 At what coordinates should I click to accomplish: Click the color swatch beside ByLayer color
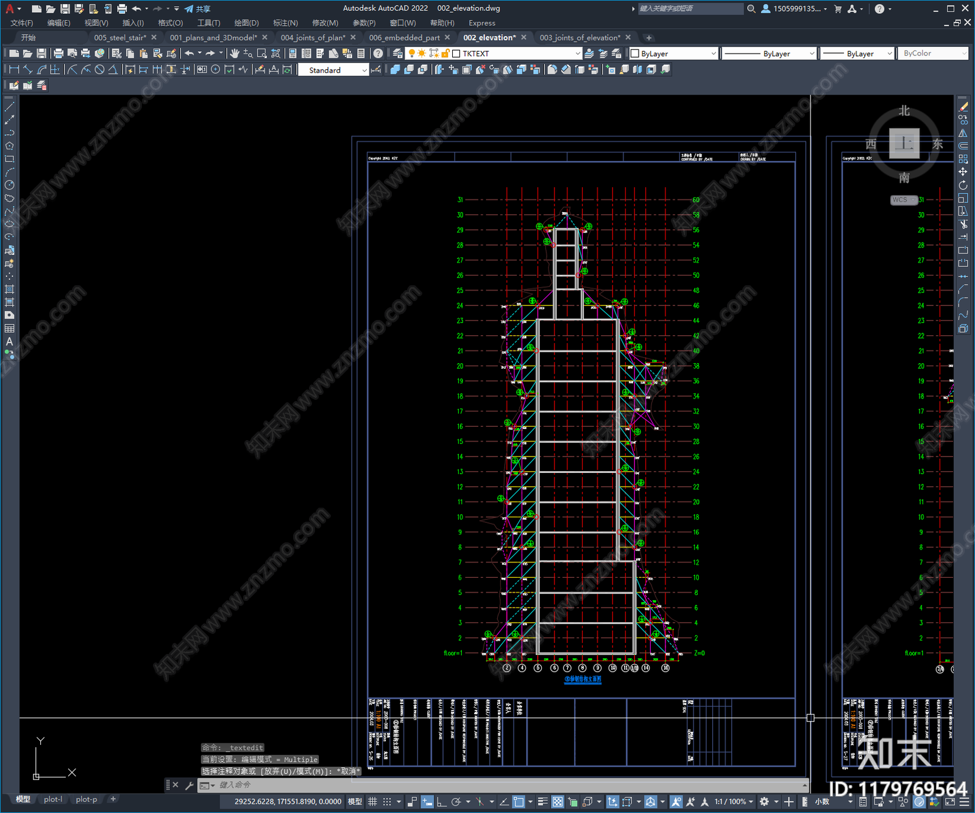pos(634,54)
